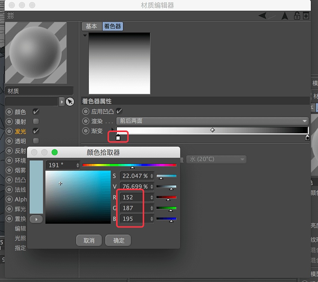This screenshot has height=282, width=318.
Task: Open the 水 (20°C) preset dropdown
Action: point(216,159)
